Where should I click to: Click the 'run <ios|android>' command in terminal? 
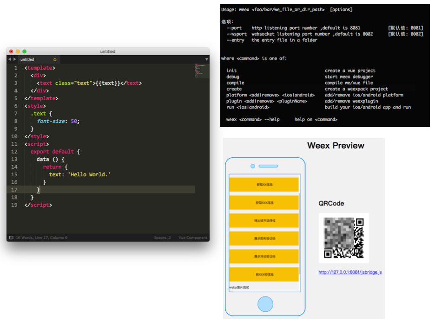click(x=248, y=107)
